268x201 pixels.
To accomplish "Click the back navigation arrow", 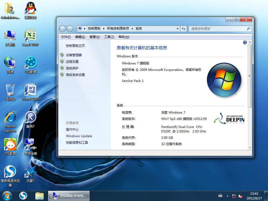I will 62,29.
